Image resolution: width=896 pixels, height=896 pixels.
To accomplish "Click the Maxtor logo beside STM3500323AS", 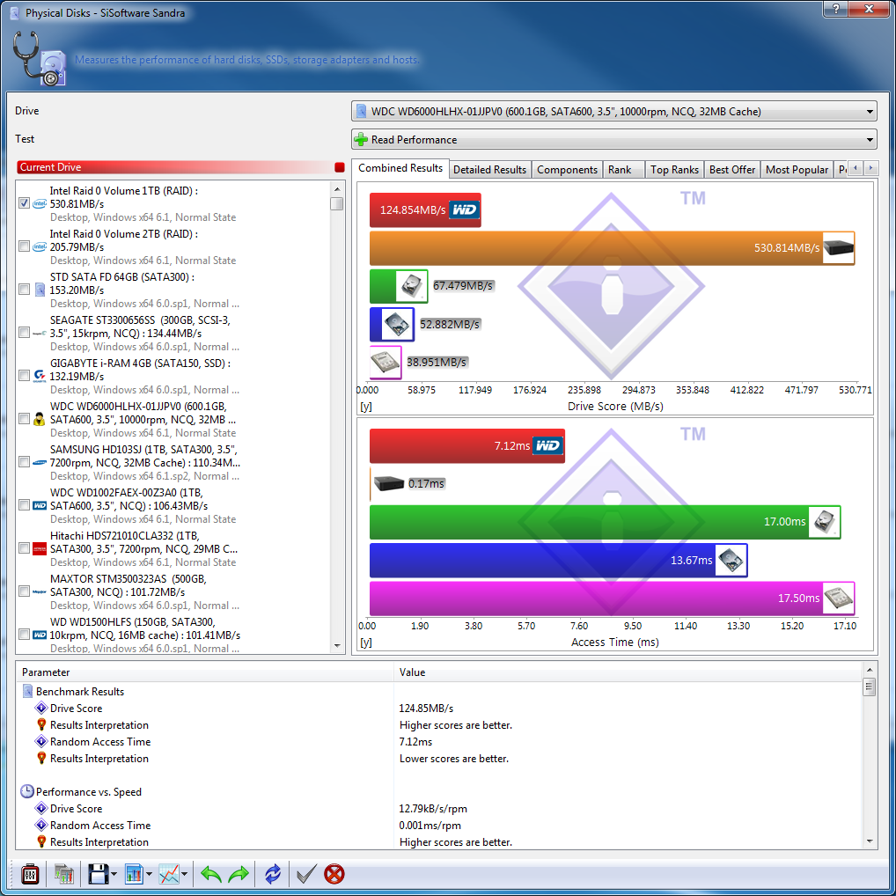I will click(40, 592).
